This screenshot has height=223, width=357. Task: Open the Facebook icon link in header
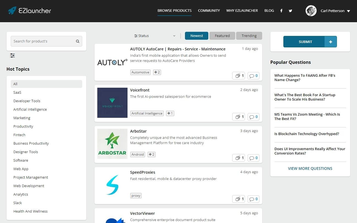point(281,11)
